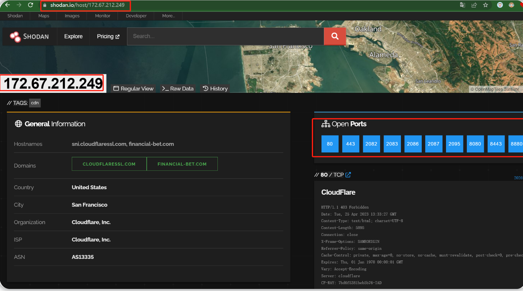Switch to Raw Data tab
The height and width of the screenshot is (291, 523).
pos(178,89)
